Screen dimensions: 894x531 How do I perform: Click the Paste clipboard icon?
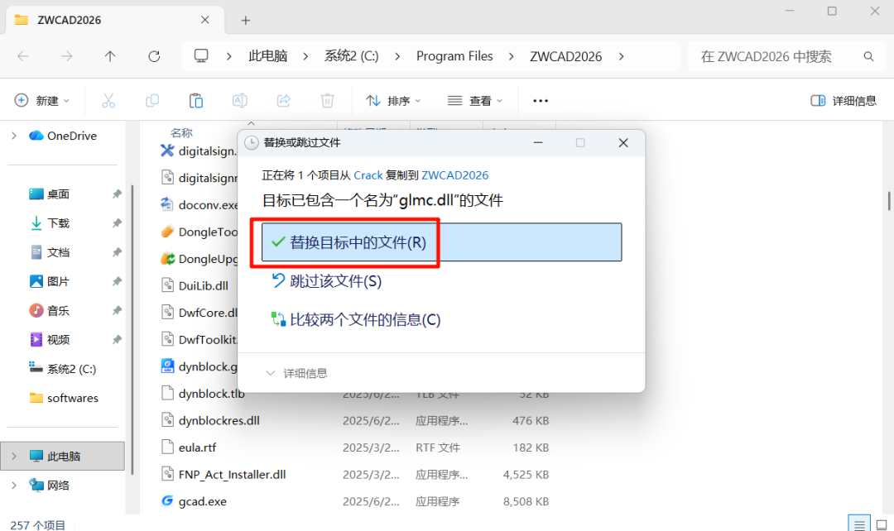click(x=196, y=101)
